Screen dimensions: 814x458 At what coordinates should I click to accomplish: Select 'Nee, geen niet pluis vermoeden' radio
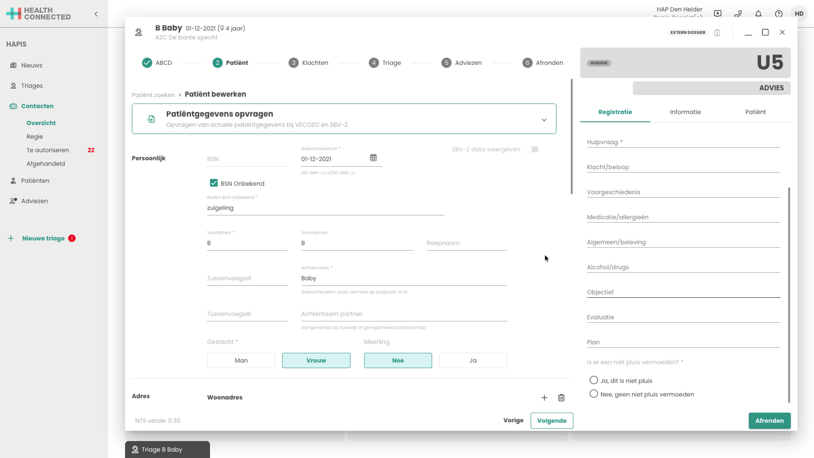(x=593, y=394)
